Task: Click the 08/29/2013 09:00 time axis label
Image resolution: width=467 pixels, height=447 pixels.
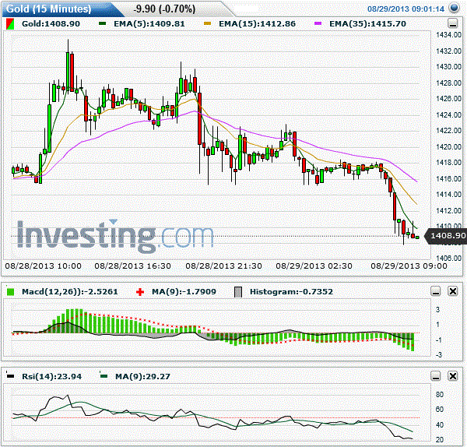Action: tap(409, 266)
